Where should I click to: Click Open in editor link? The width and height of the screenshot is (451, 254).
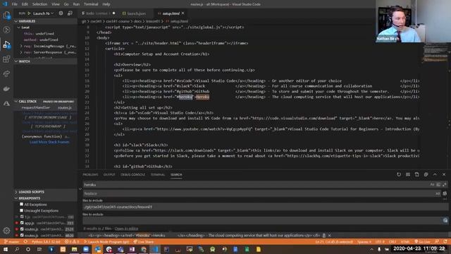click(126, 229)
